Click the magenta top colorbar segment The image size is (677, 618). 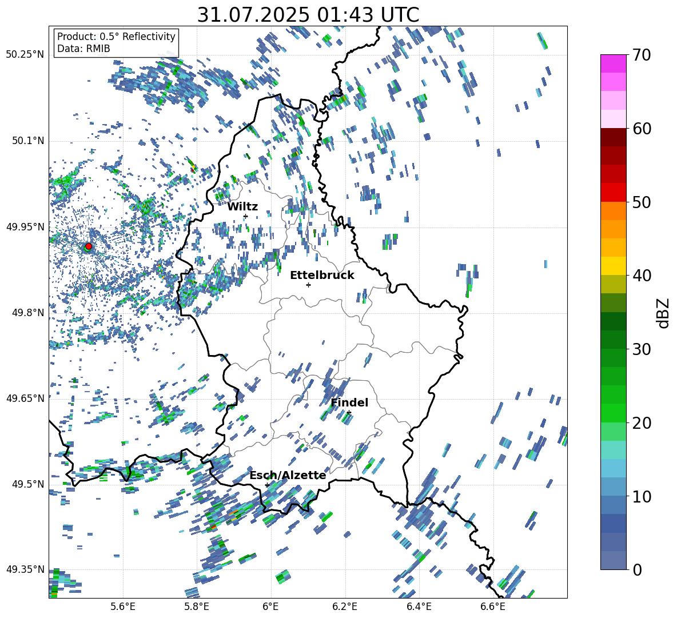point(613,63)
